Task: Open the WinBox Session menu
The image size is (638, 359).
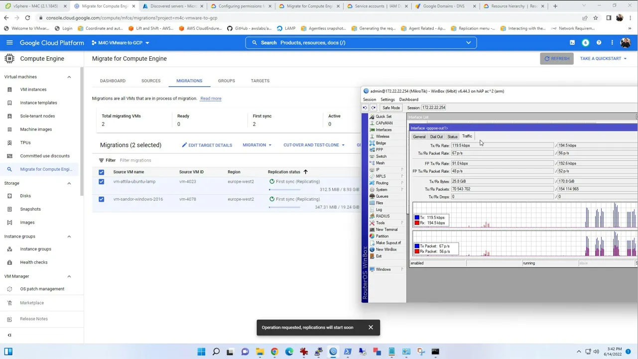Action: point(370,100)
